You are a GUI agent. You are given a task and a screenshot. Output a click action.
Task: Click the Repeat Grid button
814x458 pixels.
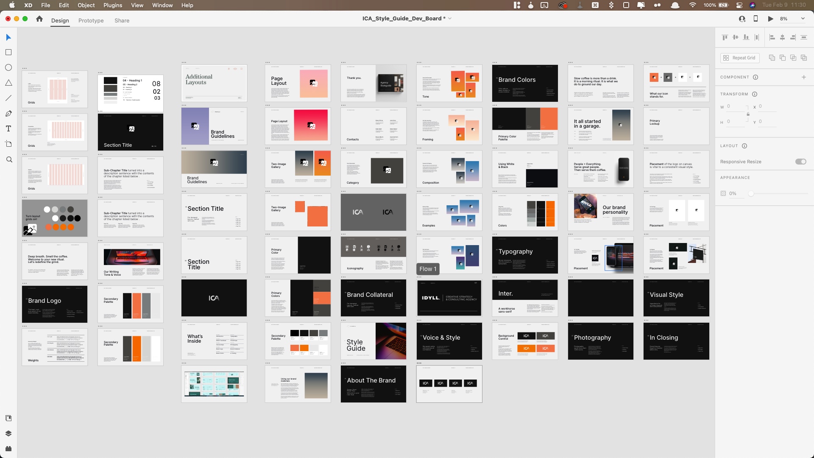(740, 58)
